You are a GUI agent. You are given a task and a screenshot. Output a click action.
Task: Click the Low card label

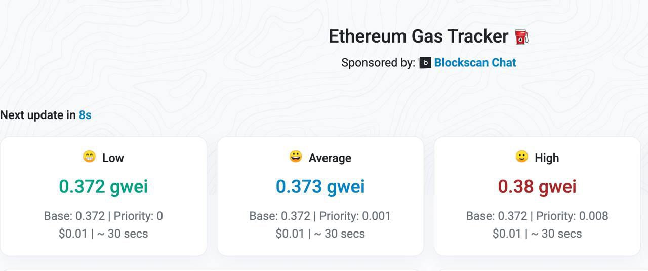113,158
